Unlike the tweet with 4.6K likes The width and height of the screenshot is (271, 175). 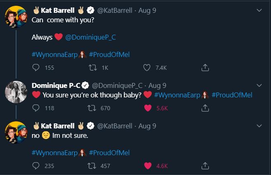pos(147,166)
